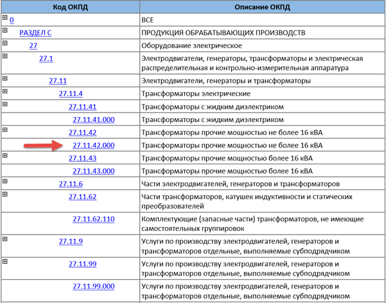Open the 27.1 code link

(x=46, y=58)
